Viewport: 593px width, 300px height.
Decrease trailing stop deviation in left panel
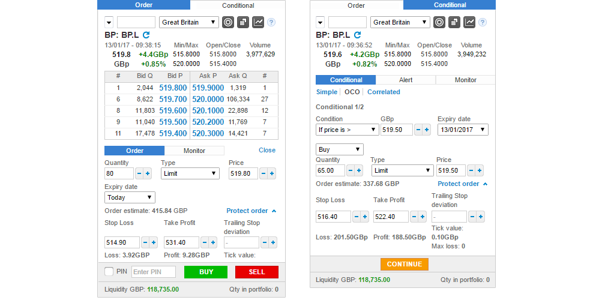(265, 242)
